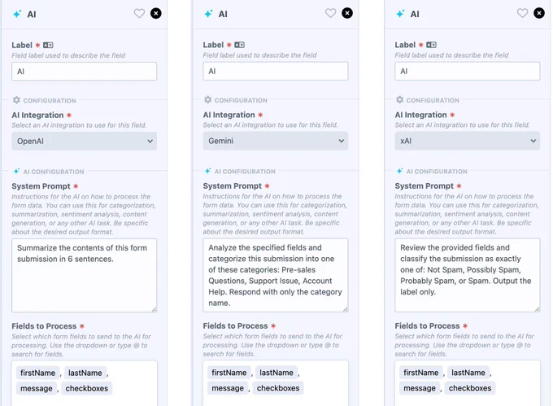Click the sparkle AI icon in xAI header
Viewport: 553px width, 406px height.
400,14
